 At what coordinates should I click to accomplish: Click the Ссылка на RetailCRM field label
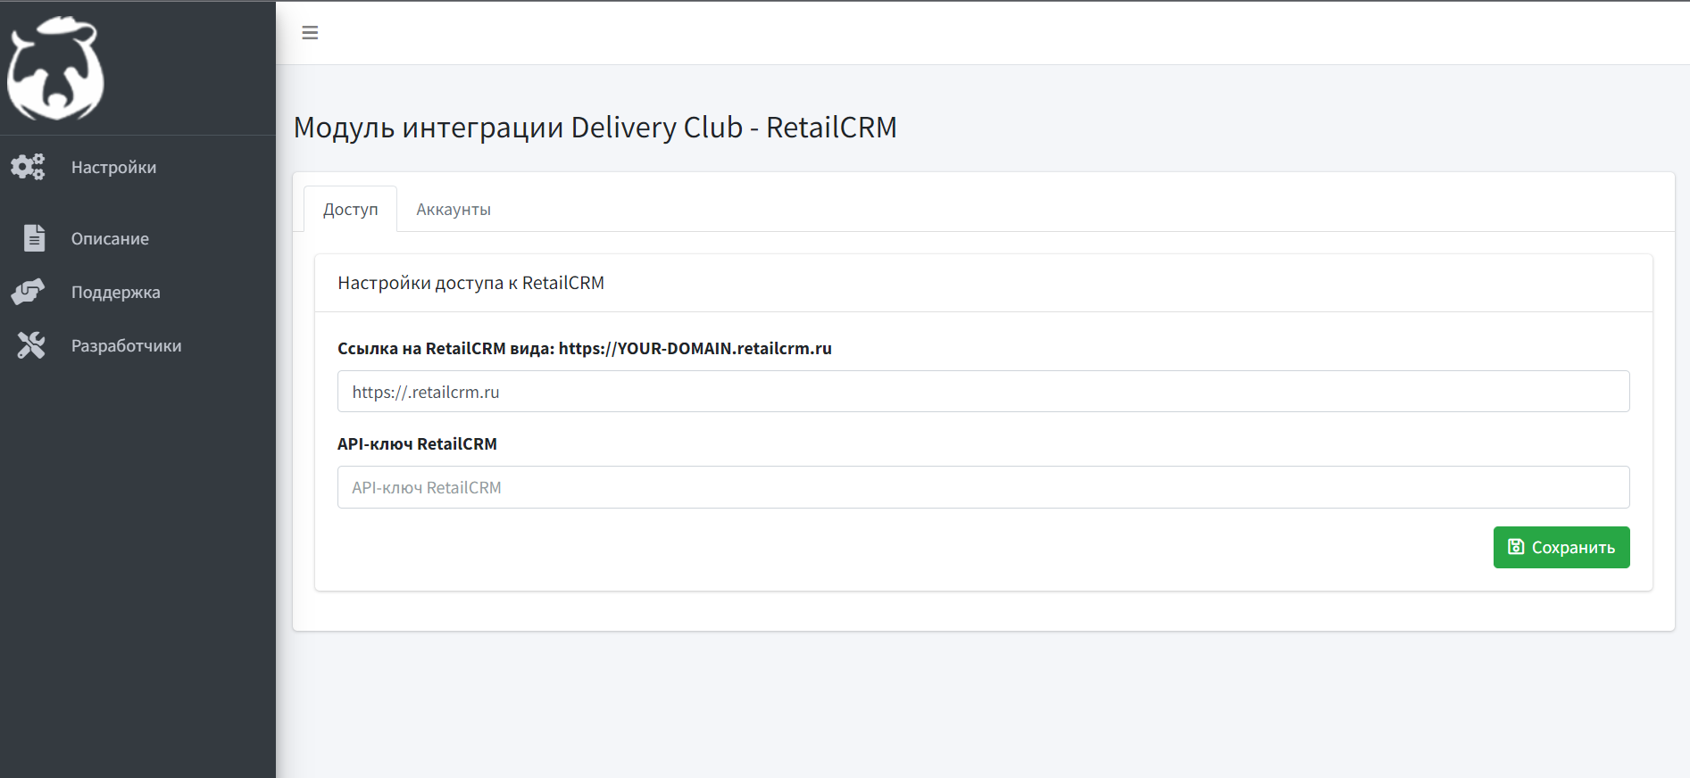coord(584,349)
